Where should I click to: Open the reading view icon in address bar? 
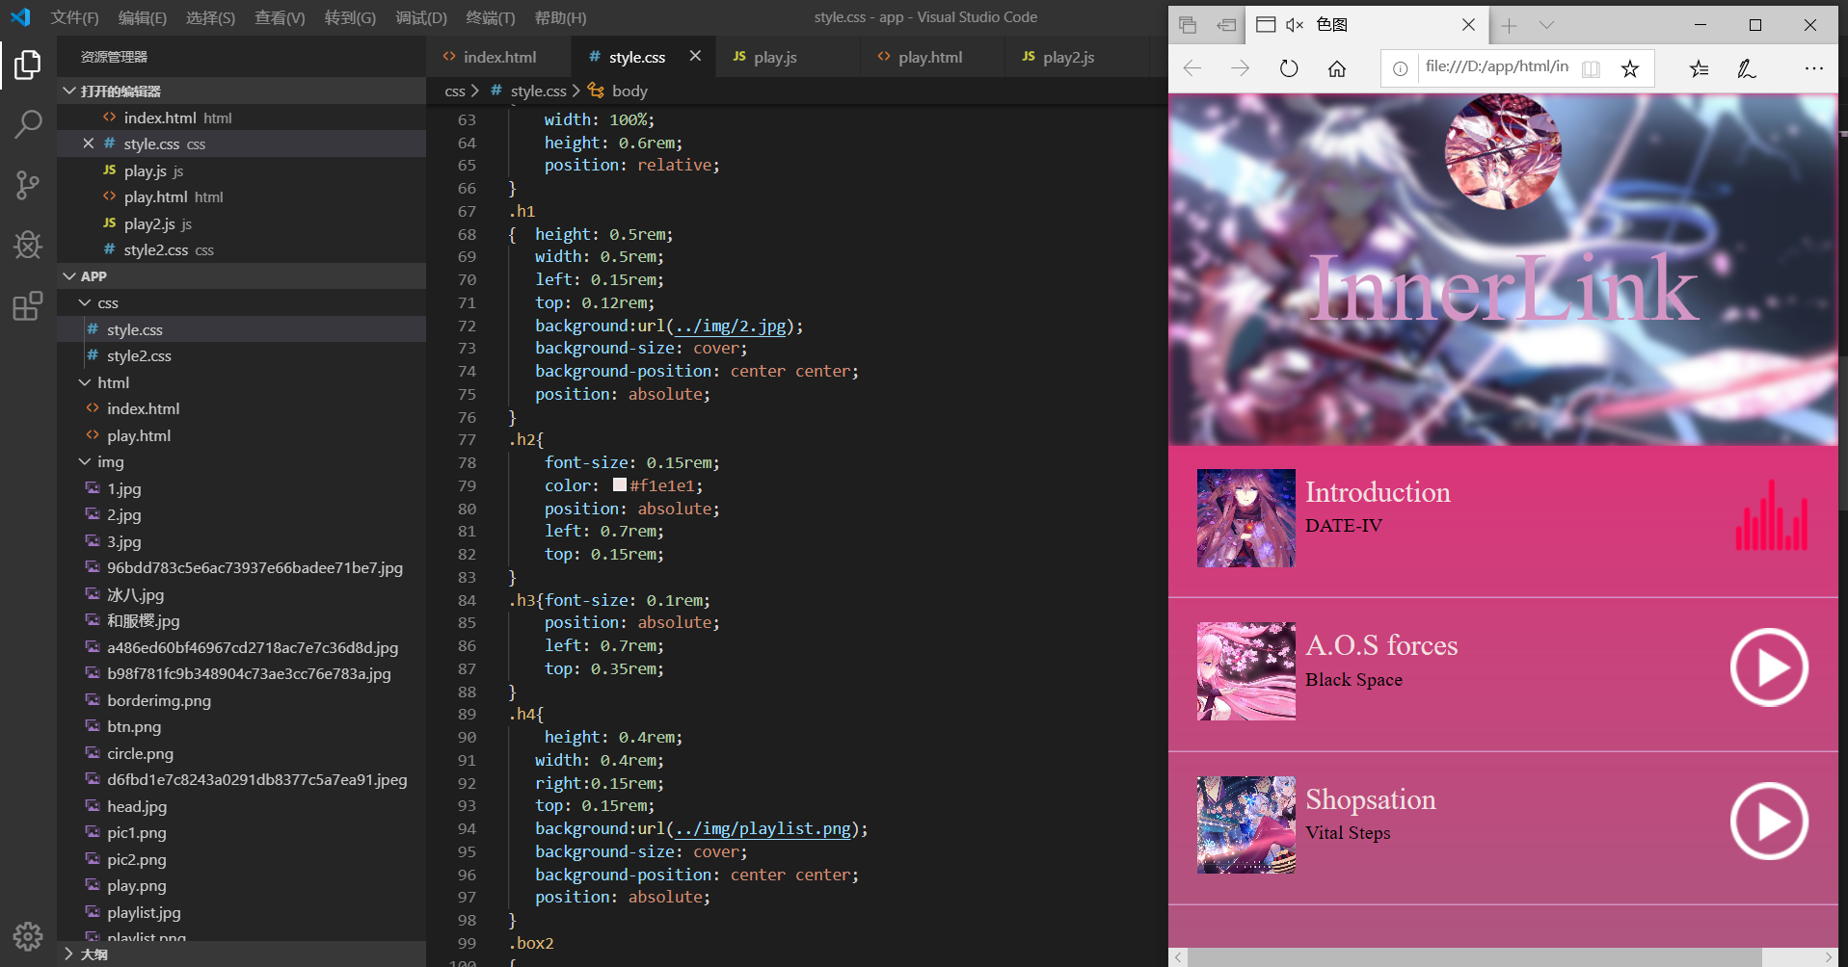click(1591, 68)
